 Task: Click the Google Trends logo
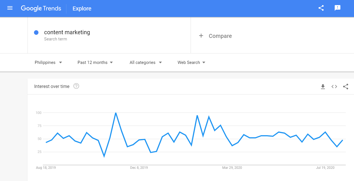(41, 8)
